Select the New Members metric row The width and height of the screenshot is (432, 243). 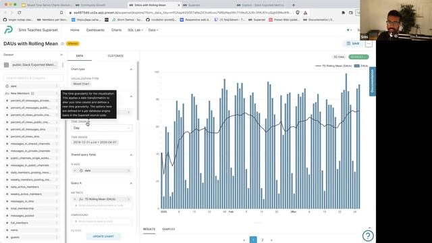click(32, 93)
